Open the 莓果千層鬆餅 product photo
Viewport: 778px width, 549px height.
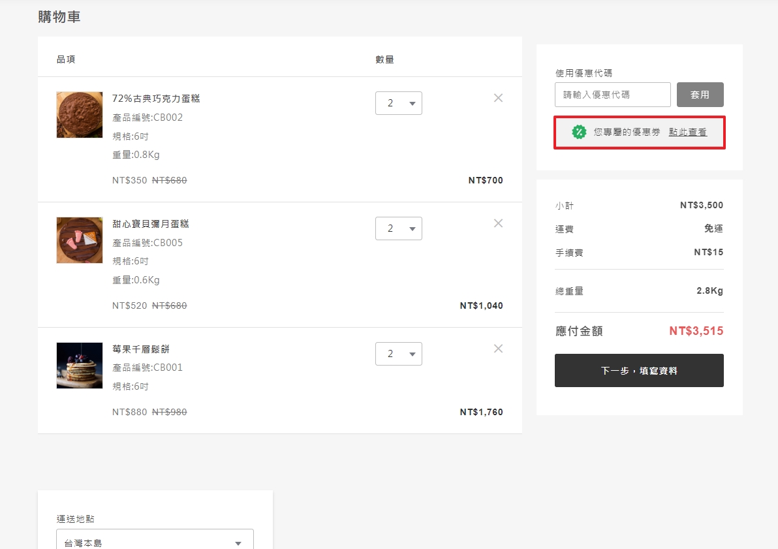coord(79,366)
